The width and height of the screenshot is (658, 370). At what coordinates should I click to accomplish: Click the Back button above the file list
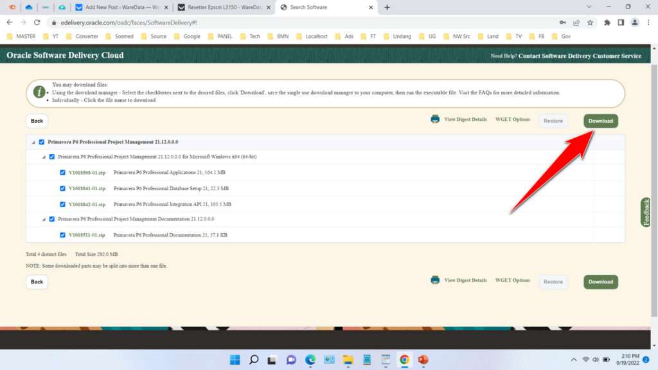click(x=37, y=121)
